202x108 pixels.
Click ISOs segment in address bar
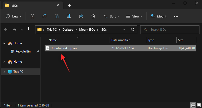click(104, 30)
